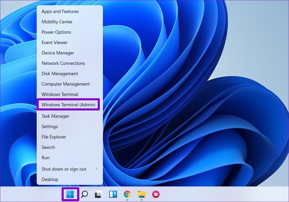Open the Widgets panel icon
The height and width of the screenshot is (202, 289).
pos(113,194)
